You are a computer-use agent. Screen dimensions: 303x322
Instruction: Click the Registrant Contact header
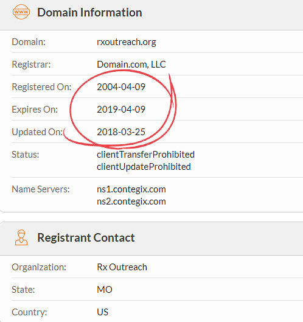86,237
